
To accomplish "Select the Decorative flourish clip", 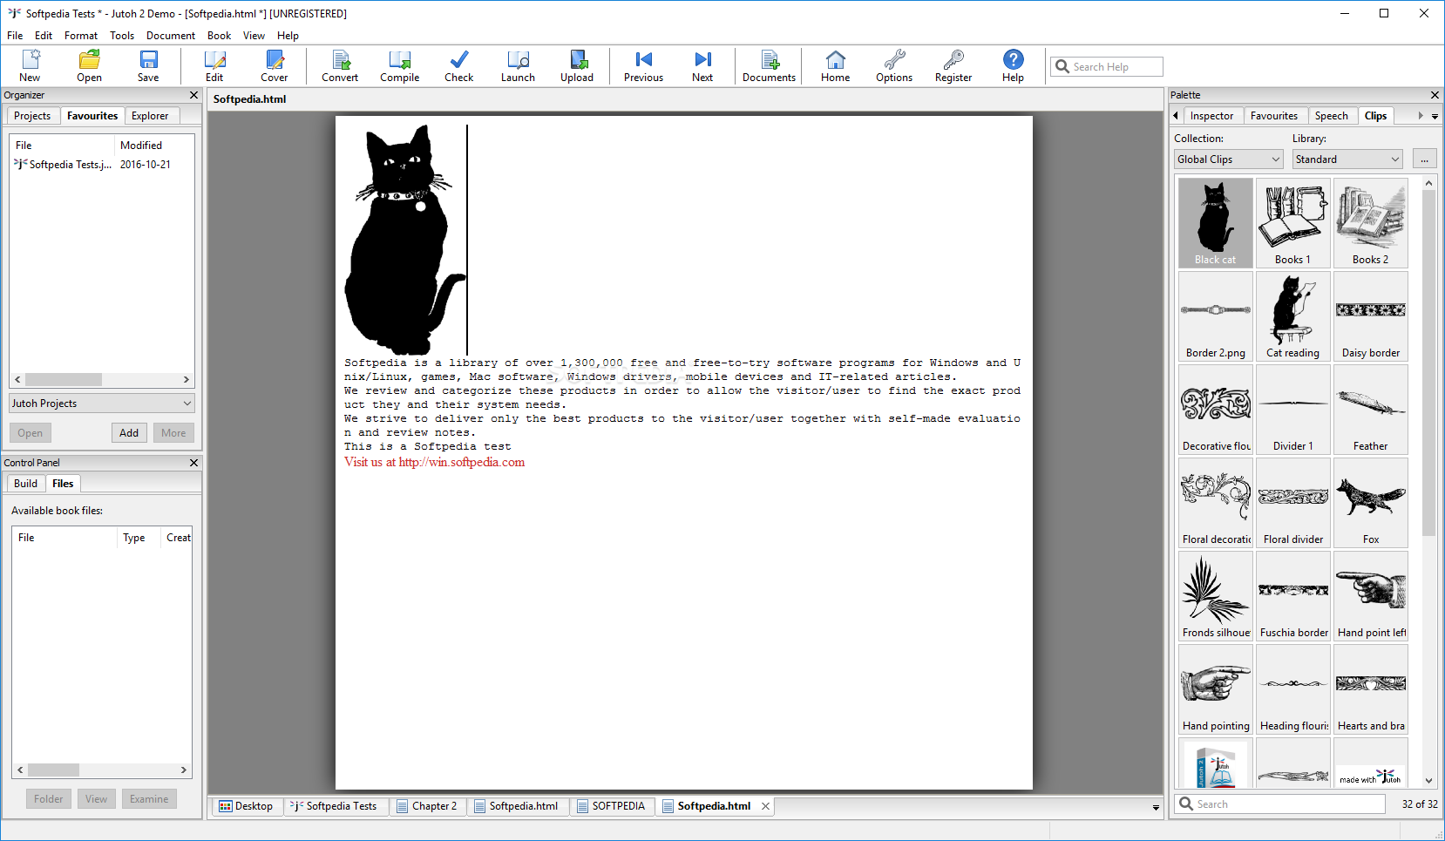I will tap(1216, 410).
